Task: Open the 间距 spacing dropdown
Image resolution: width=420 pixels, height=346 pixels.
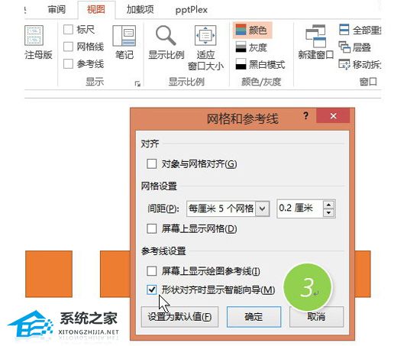Action: coord(262,209)
